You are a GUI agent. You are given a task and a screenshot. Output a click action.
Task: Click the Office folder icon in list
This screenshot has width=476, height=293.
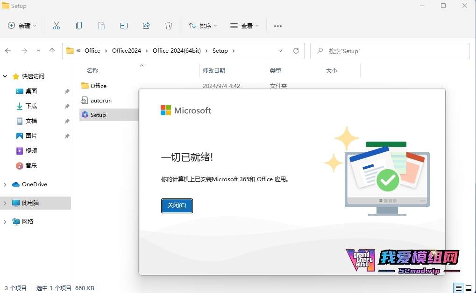tap(85, 86)
